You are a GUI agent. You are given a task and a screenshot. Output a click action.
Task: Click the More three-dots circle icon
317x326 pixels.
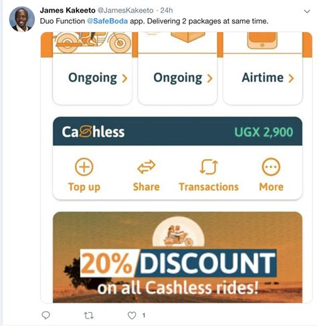click(x=271, y=167)
